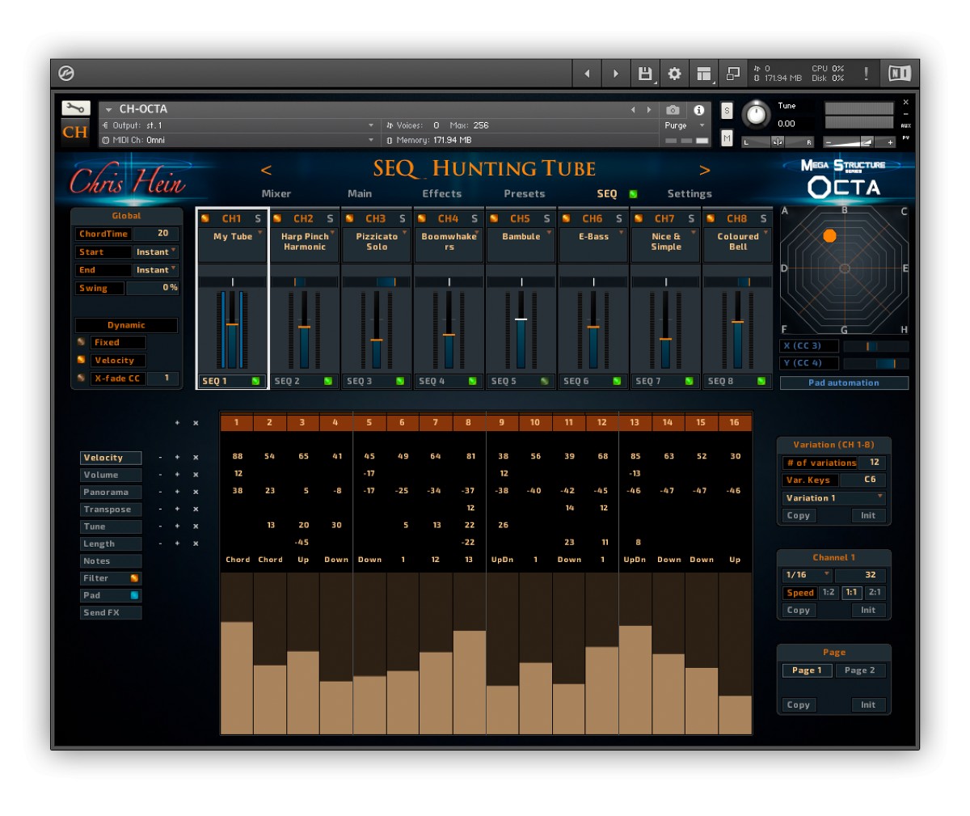Open Kontakt options via the gear icon
970x816 pixels.
tap(674, 73)
